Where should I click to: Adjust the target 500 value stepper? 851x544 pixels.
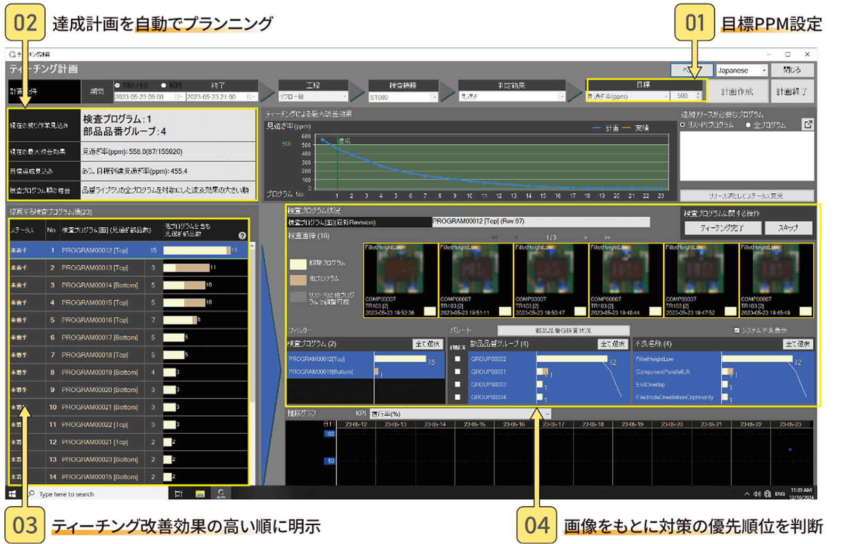click(698, 96)
